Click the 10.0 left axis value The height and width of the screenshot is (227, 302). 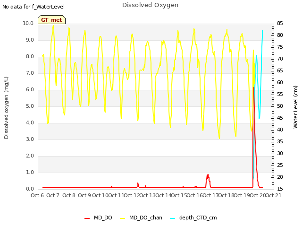click(x=28, y=23)
